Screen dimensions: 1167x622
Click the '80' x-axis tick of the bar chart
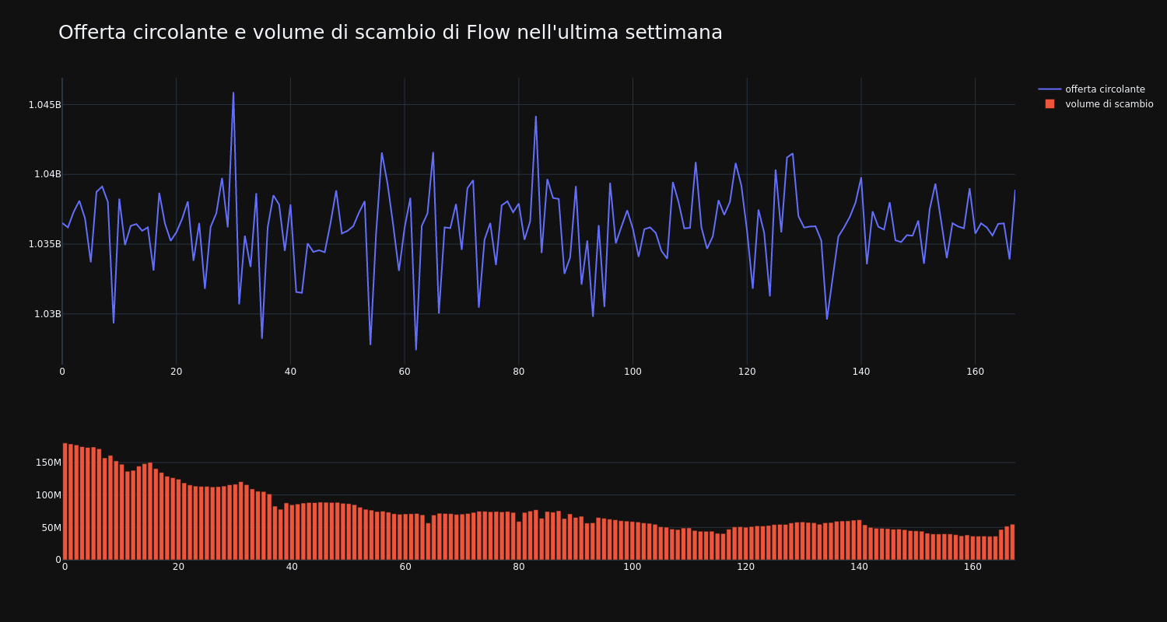pyautogui.click(x=519, y=567)
